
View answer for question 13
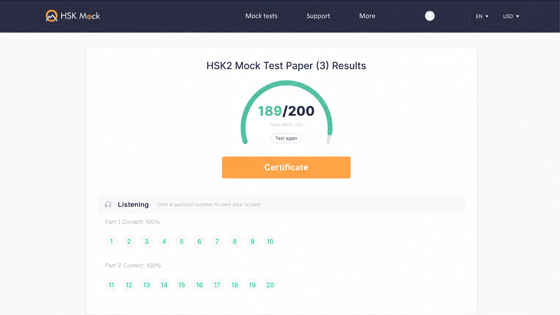coord(147,285)
